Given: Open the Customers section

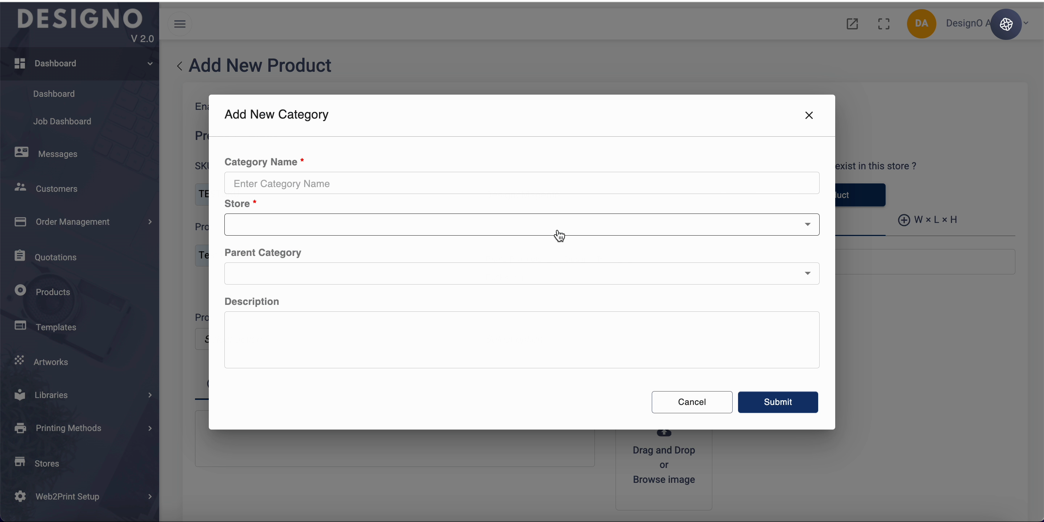Looking at the screenshot, I should (56, 189).
